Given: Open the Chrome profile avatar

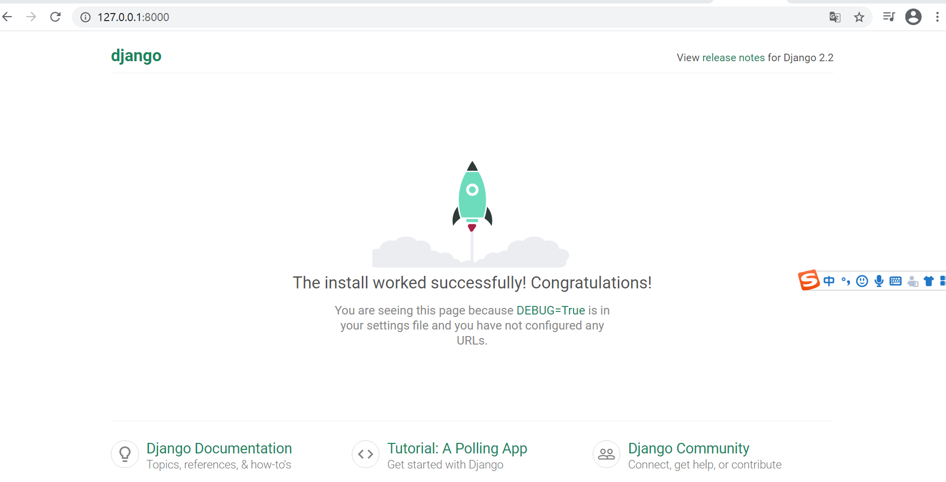Looking at the screenshot, I should click(913, 17).
